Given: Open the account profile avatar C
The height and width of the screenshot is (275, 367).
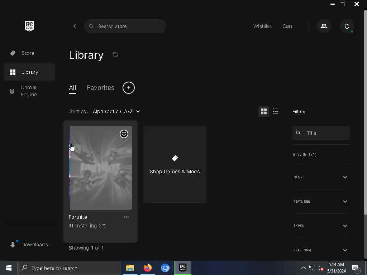Looking at the screenshot, I should 347,26.
